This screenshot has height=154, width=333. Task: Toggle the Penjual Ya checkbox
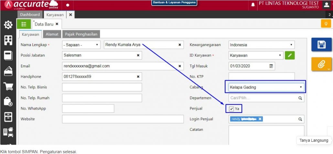point(231,109)
